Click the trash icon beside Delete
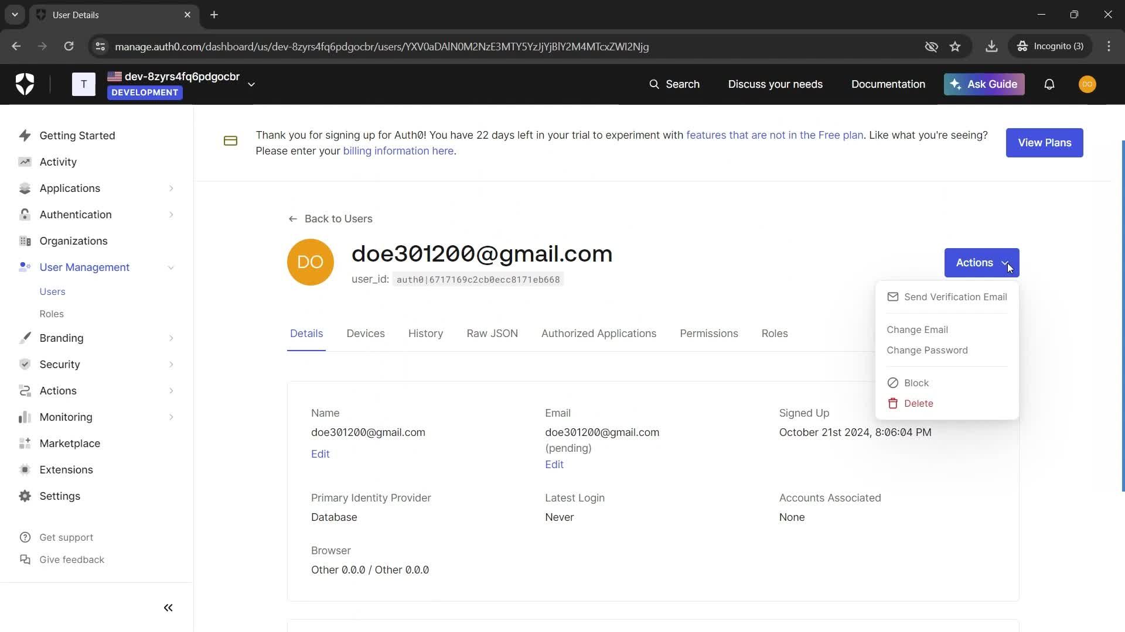This screenshot has height=632, width=1125. pos(893,403)
